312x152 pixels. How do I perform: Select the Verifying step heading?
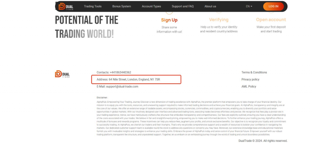(219, 20)
